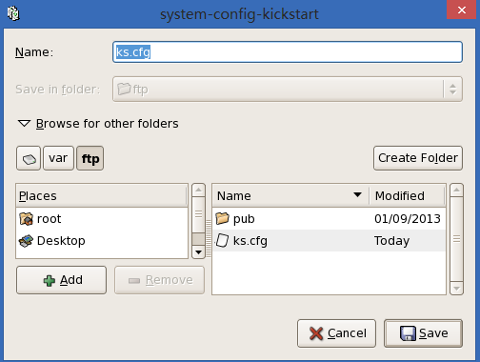Select the root home folder icon
Viewport: 480px width, 362px height.
26,219
